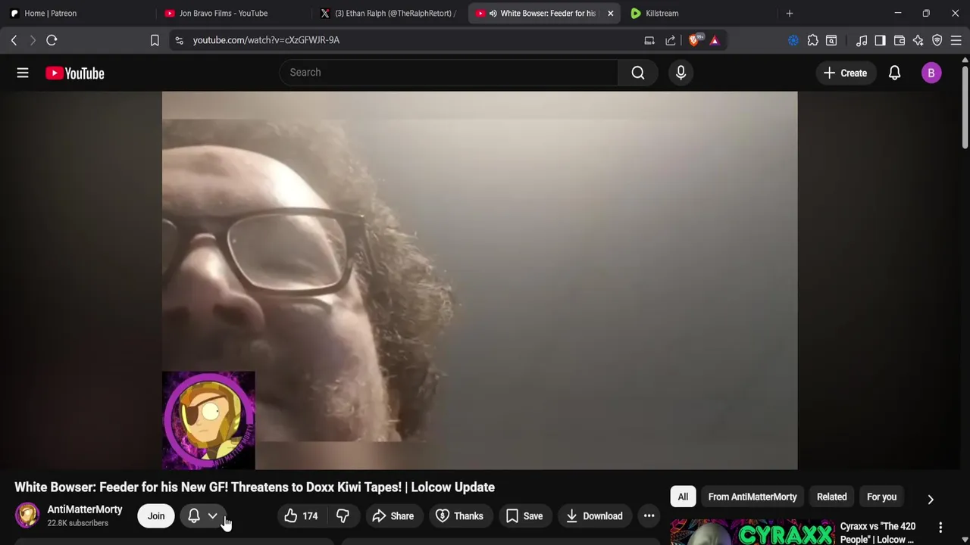The height and width of the screenshot is (545, 970).
Task: Click the Create button
Action: click(846, 73)
